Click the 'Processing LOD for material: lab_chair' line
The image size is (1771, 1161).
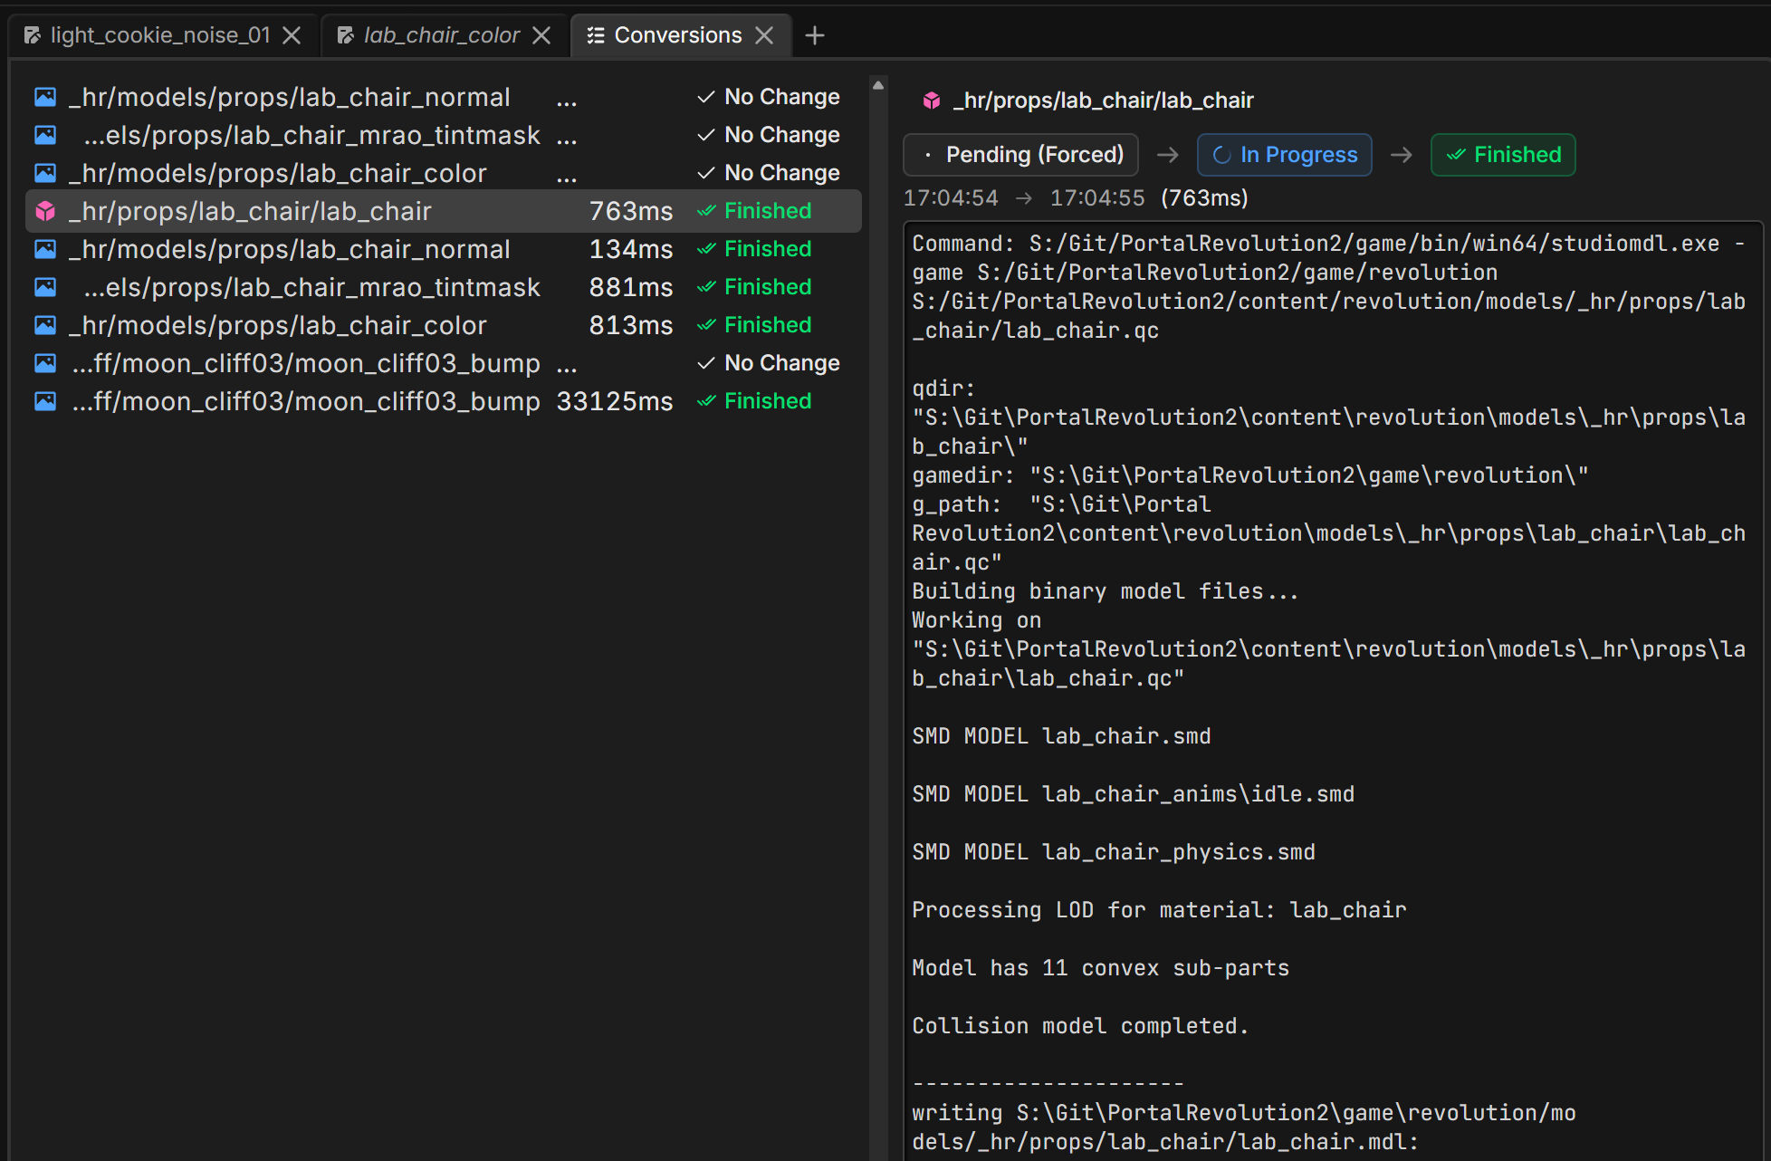pyautogui.click(x=1159, y=910)
